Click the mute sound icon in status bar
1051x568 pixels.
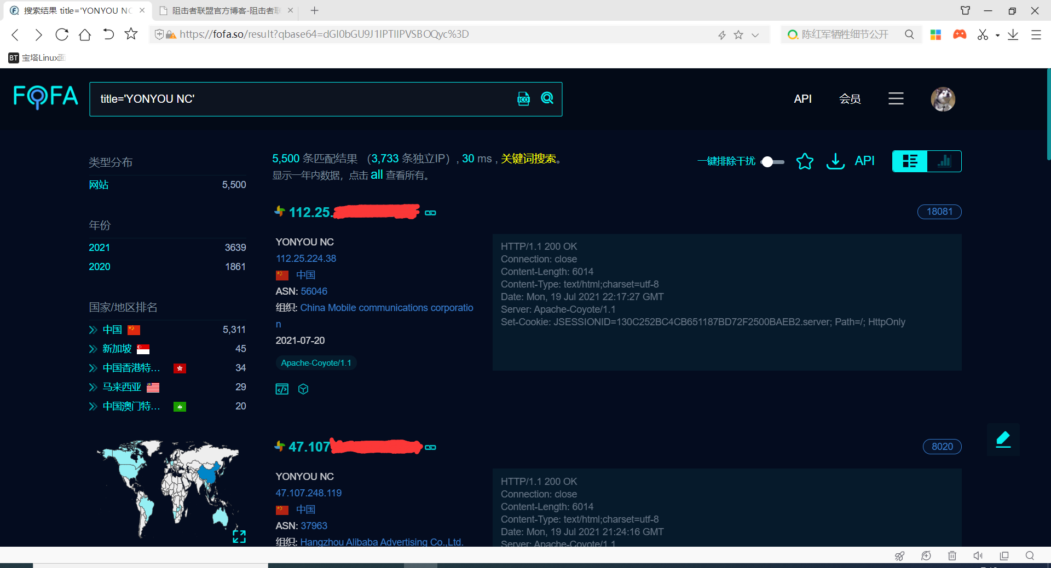[978, 556]
